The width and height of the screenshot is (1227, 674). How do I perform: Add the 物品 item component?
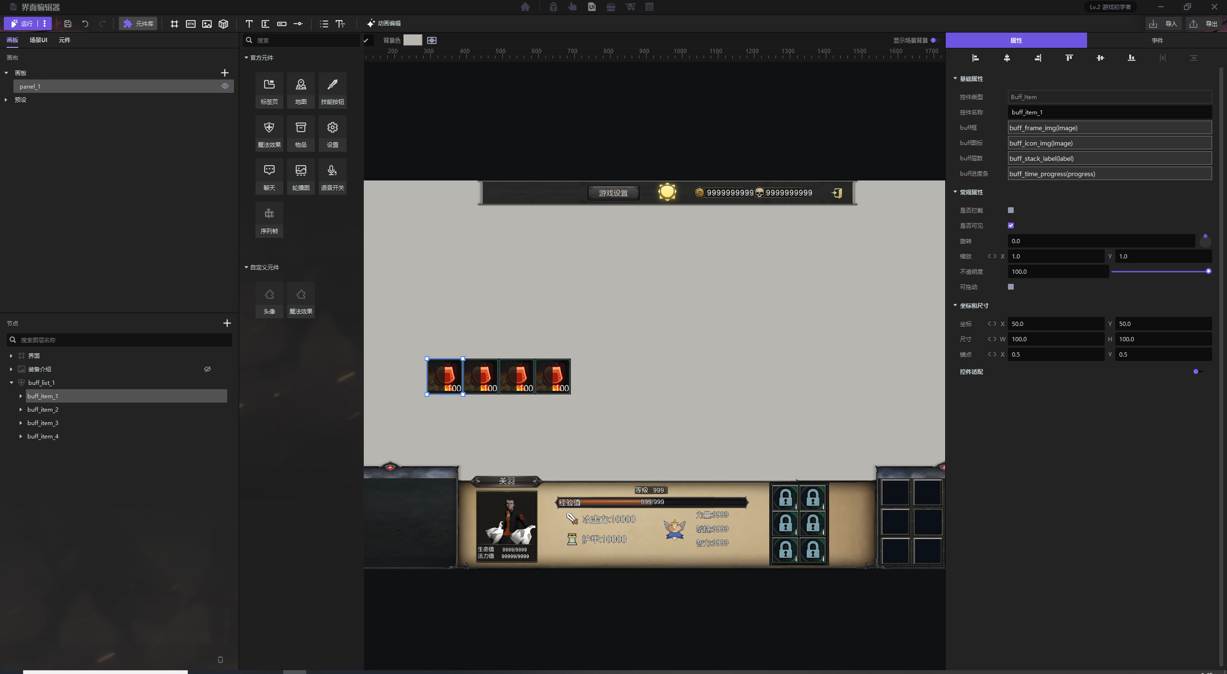click(x=301, y=133)
